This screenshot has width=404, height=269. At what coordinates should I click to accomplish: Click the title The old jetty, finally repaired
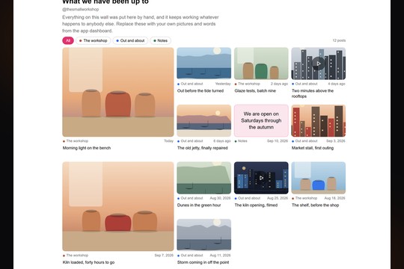click(203, 148)
